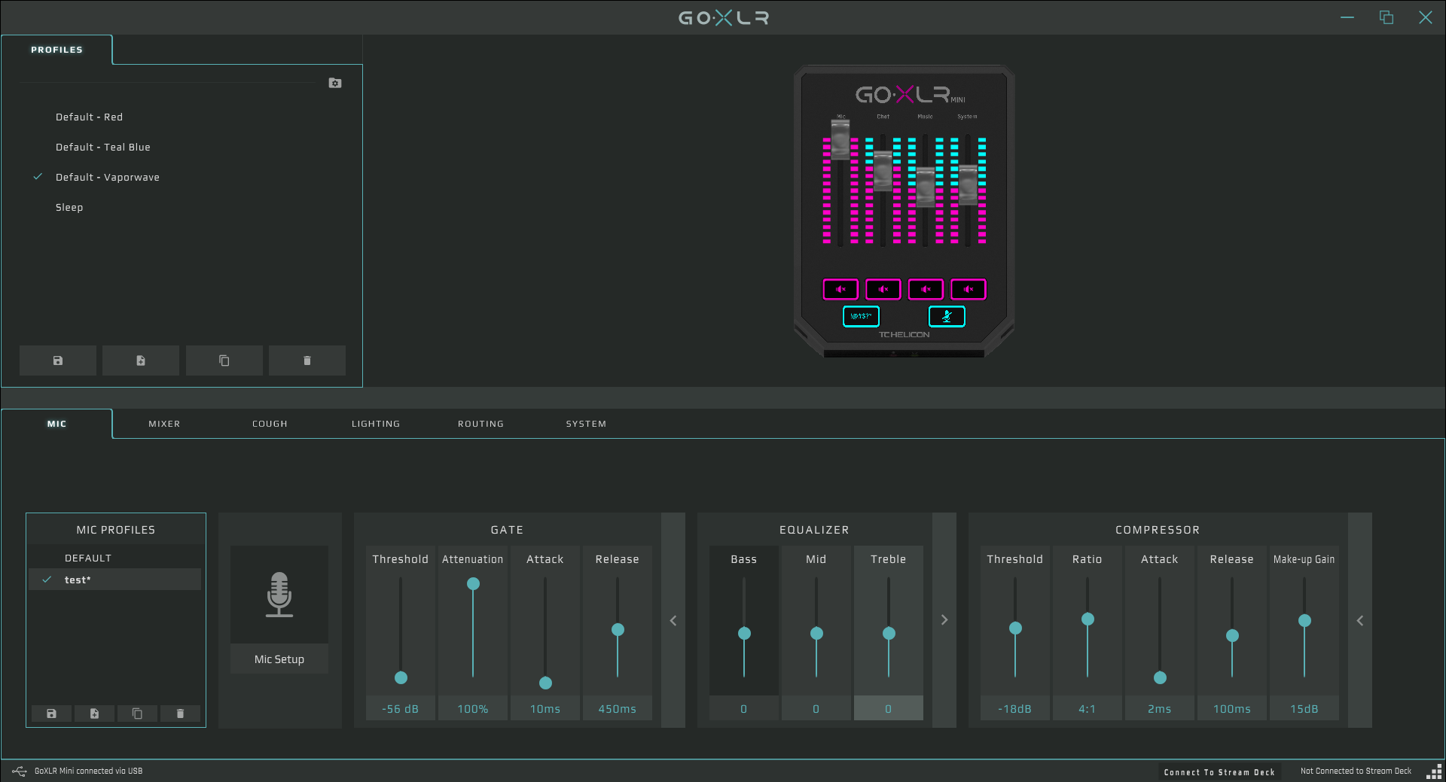Click the new-file icon in Mic Profiles
The height and width of the screenshot is (782, 1446).
pos(95,714)
